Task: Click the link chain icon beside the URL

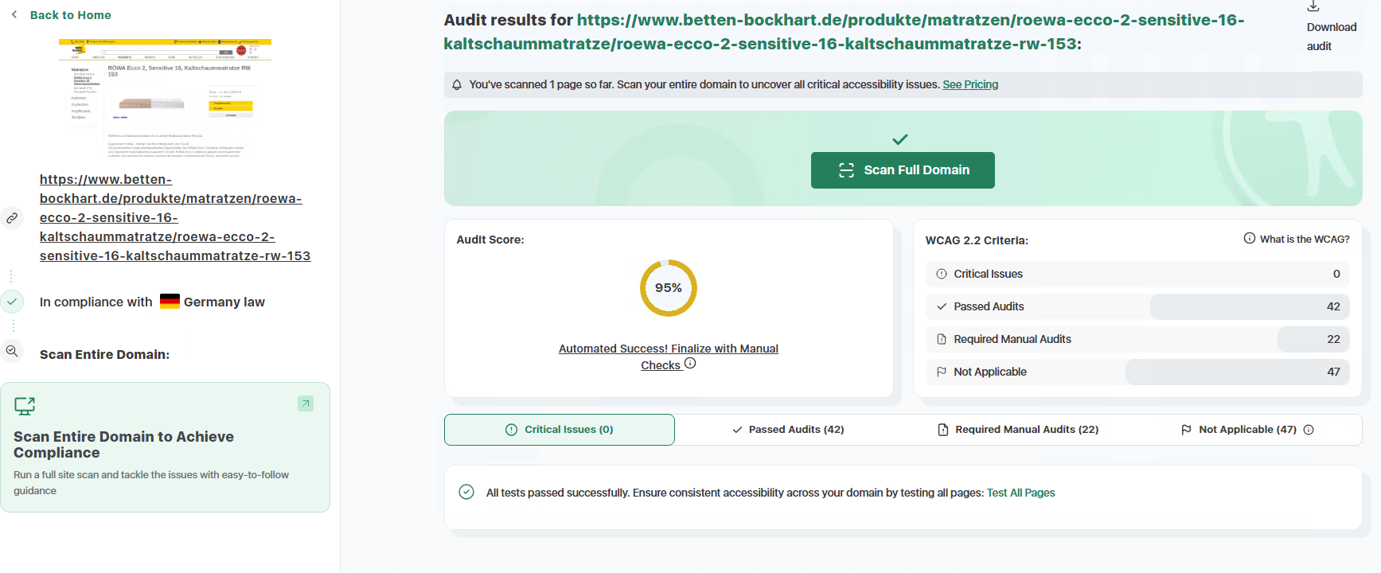Action: pyautogui.click(x=12, y=217)
